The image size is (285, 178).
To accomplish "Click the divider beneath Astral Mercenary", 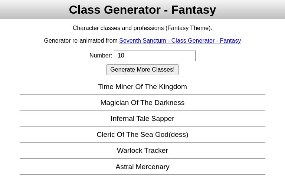I will click(x=142, y=175).
